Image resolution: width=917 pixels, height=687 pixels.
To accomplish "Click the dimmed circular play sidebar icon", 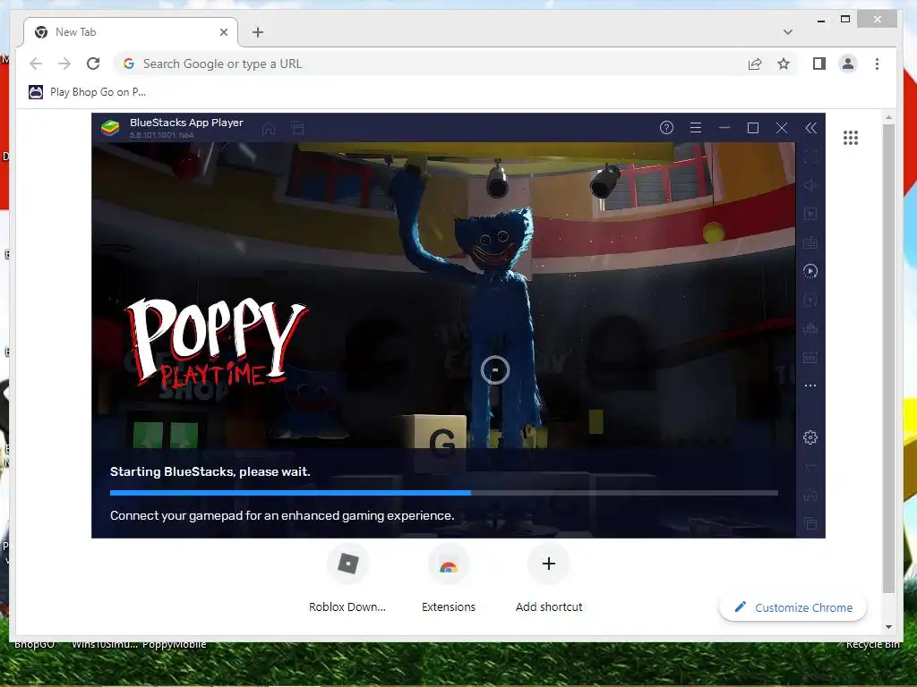I will coord(810,300).
